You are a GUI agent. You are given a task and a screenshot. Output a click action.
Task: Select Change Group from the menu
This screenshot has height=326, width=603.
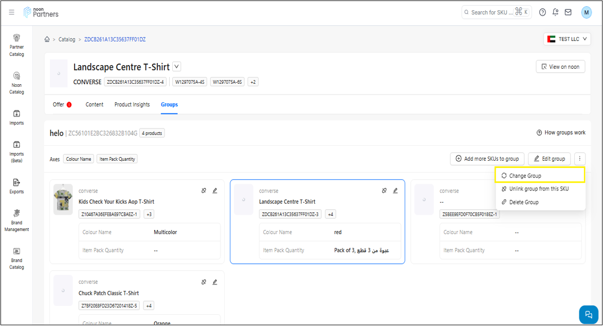525,176
